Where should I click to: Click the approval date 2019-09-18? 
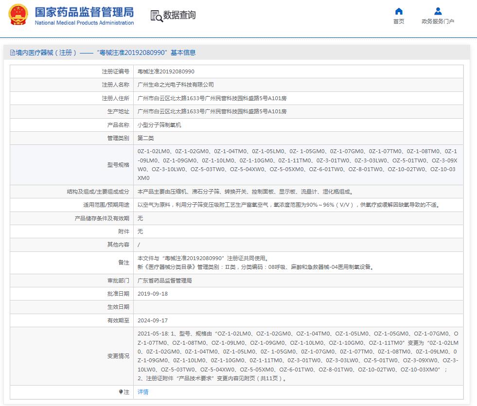[153, 294]
